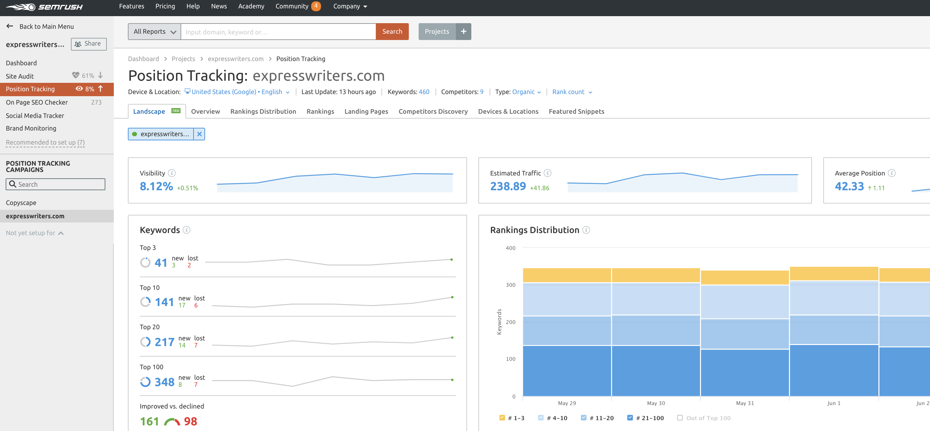
Task: Click the NEW badge on Landscape tab
Action: coord(176,111)
